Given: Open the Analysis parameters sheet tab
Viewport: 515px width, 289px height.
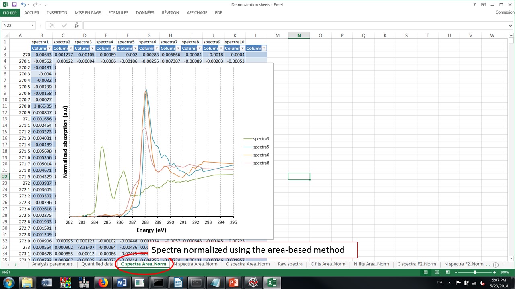Looking at the screenshot, I should click(52, 264).
